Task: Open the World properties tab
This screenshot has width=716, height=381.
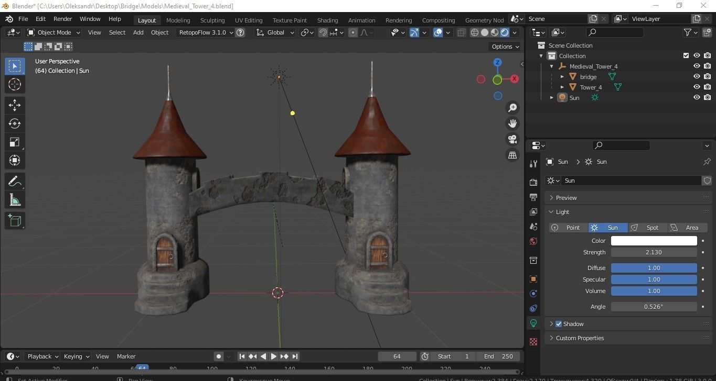Action: pos(533,241)
